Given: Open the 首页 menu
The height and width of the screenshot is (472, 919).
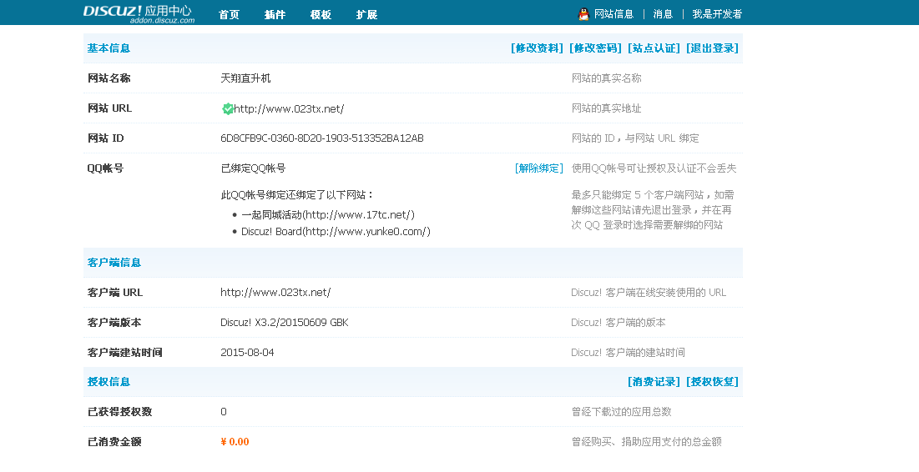Looking at the screenshot, I should [230, 15].
